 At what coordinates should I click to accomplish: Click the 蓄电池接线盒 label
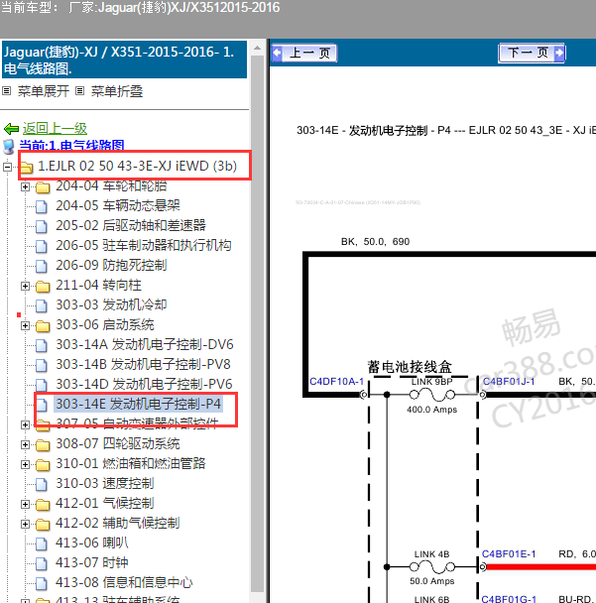coord(410,367)
